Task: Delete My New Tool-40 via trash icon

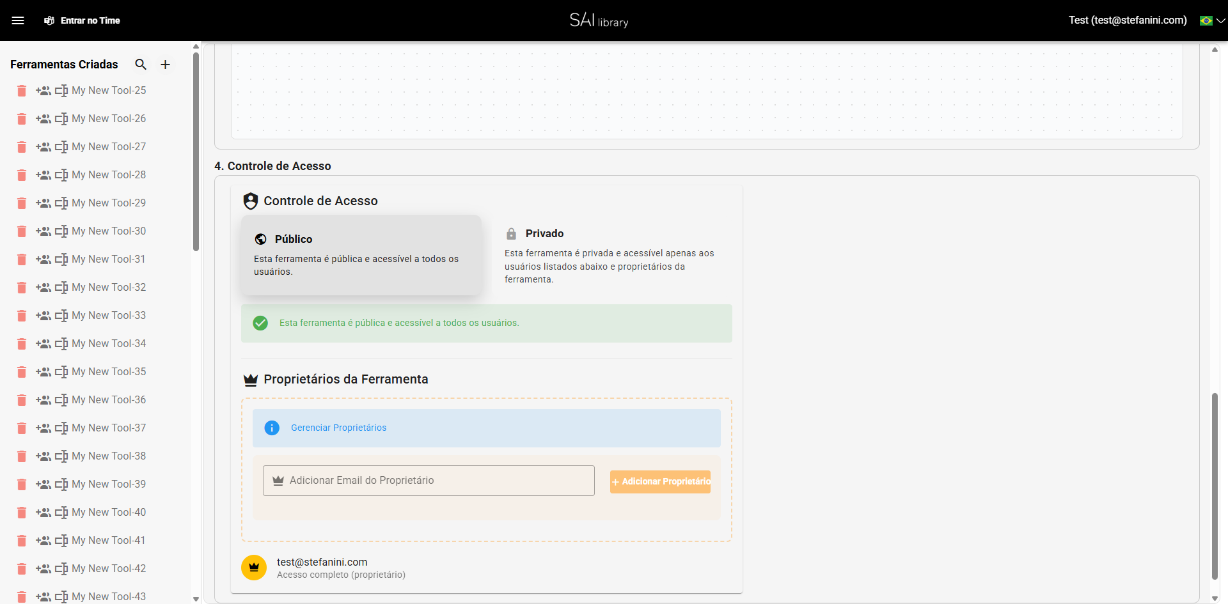Action: click(x=21, y=513)
